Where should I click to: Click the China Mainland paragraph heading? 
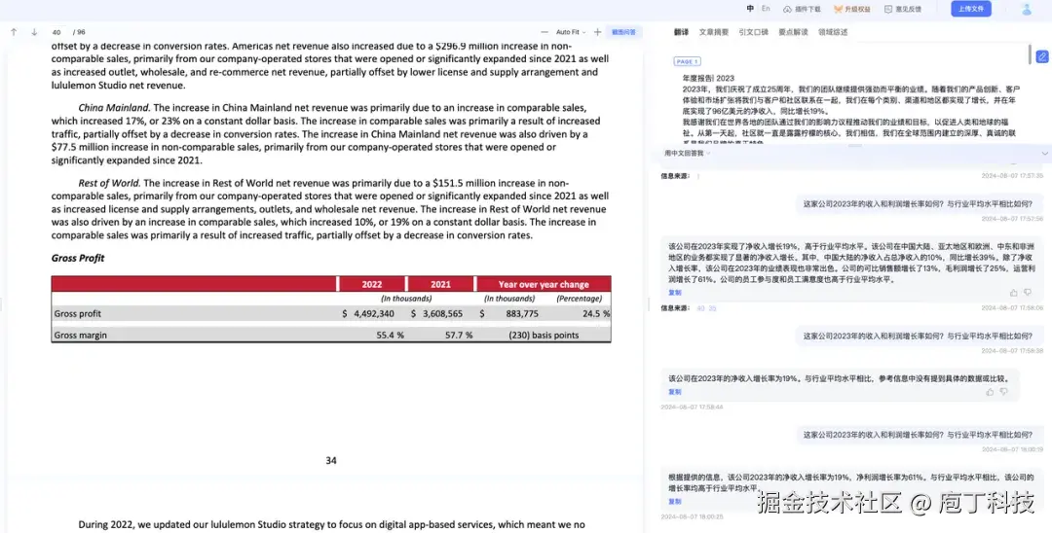click(x=114, y=108)
